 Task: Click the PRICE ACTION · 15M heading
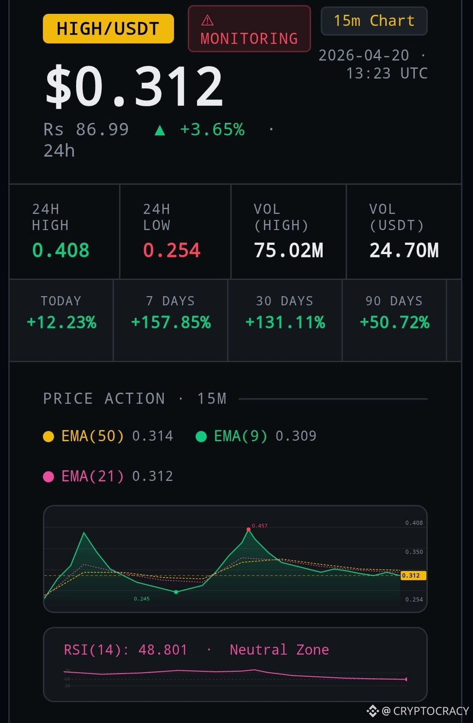135,399
